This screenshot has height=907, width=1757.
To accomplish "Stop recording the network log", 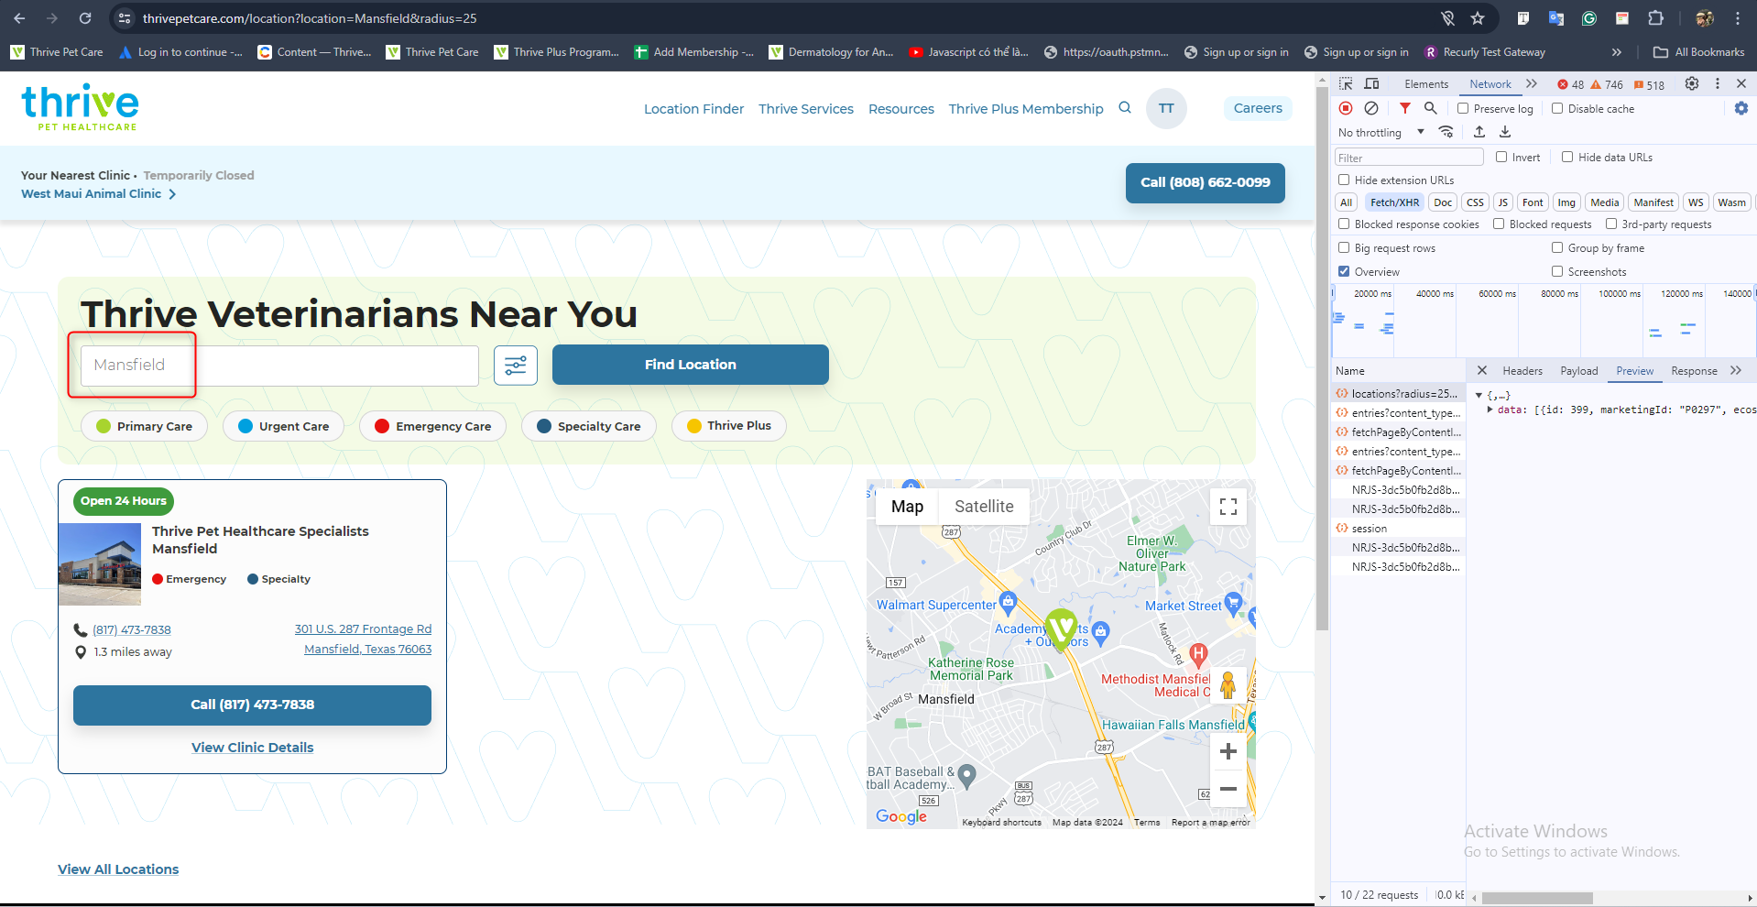I will coord(1346,108).
